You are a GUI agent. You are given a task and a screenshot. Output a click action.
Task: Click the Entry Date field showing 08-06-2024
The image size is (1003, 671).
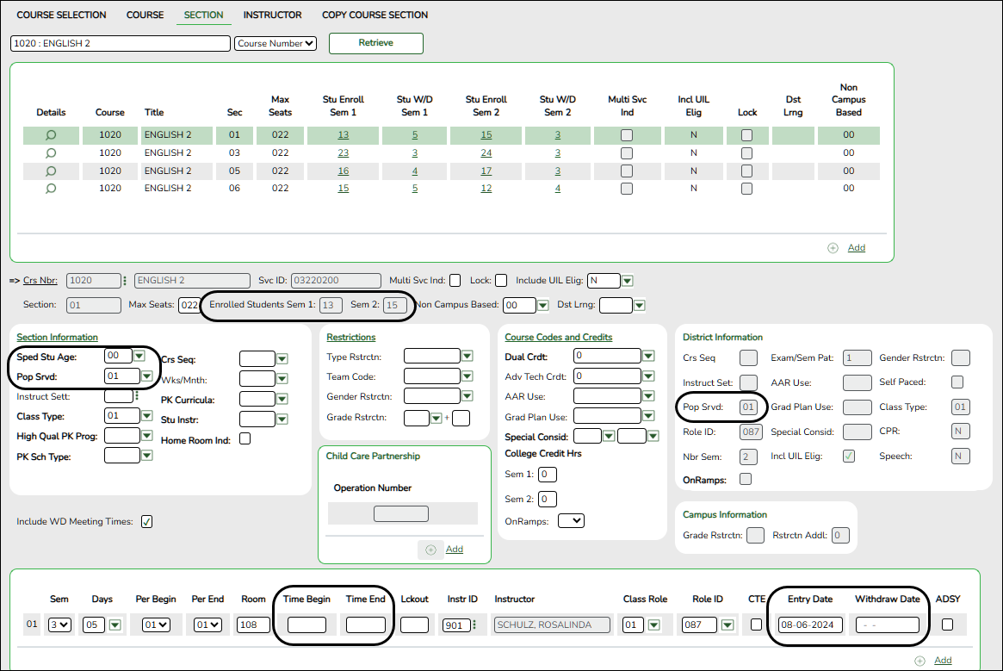coord(809,625)
